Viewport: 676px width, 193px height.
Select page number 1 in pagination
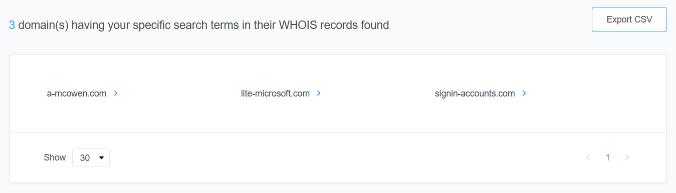(x=608, y=157)
